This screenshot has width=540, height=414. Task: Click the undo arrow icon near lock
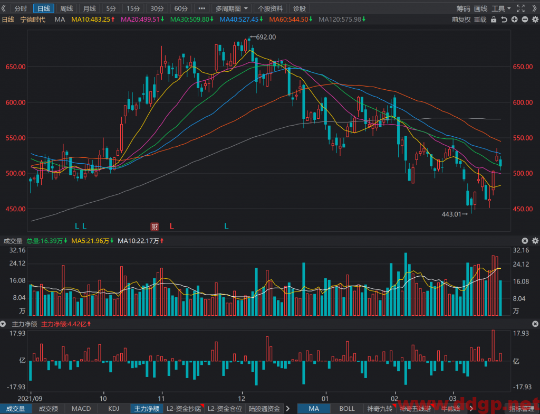click(x=504, y=20)
